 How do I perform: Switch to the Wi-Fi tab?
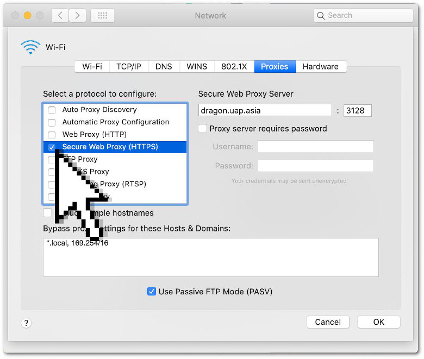point(92,66)
